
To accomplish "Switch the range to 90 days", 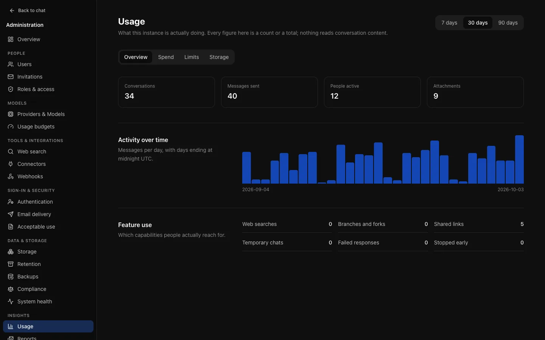I will pos(508,23).
